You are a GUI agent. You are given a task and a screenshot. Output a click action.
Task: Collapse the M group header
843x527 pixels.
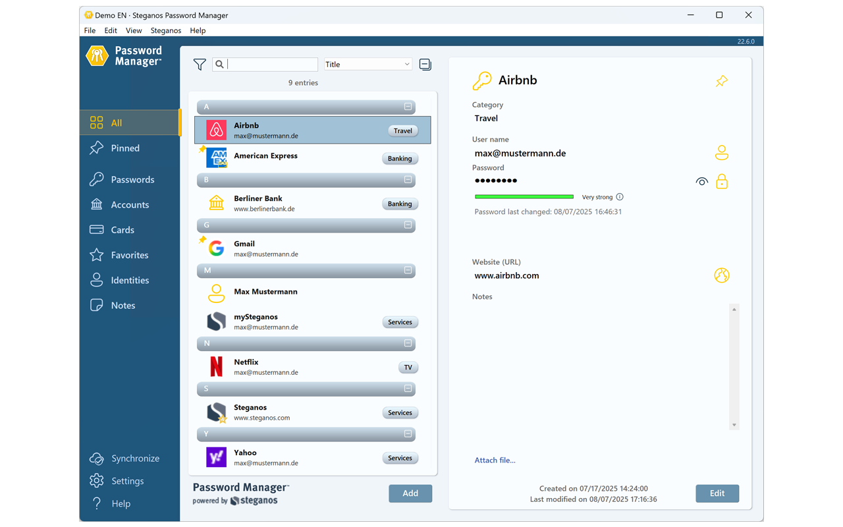(x=408, y=270)
